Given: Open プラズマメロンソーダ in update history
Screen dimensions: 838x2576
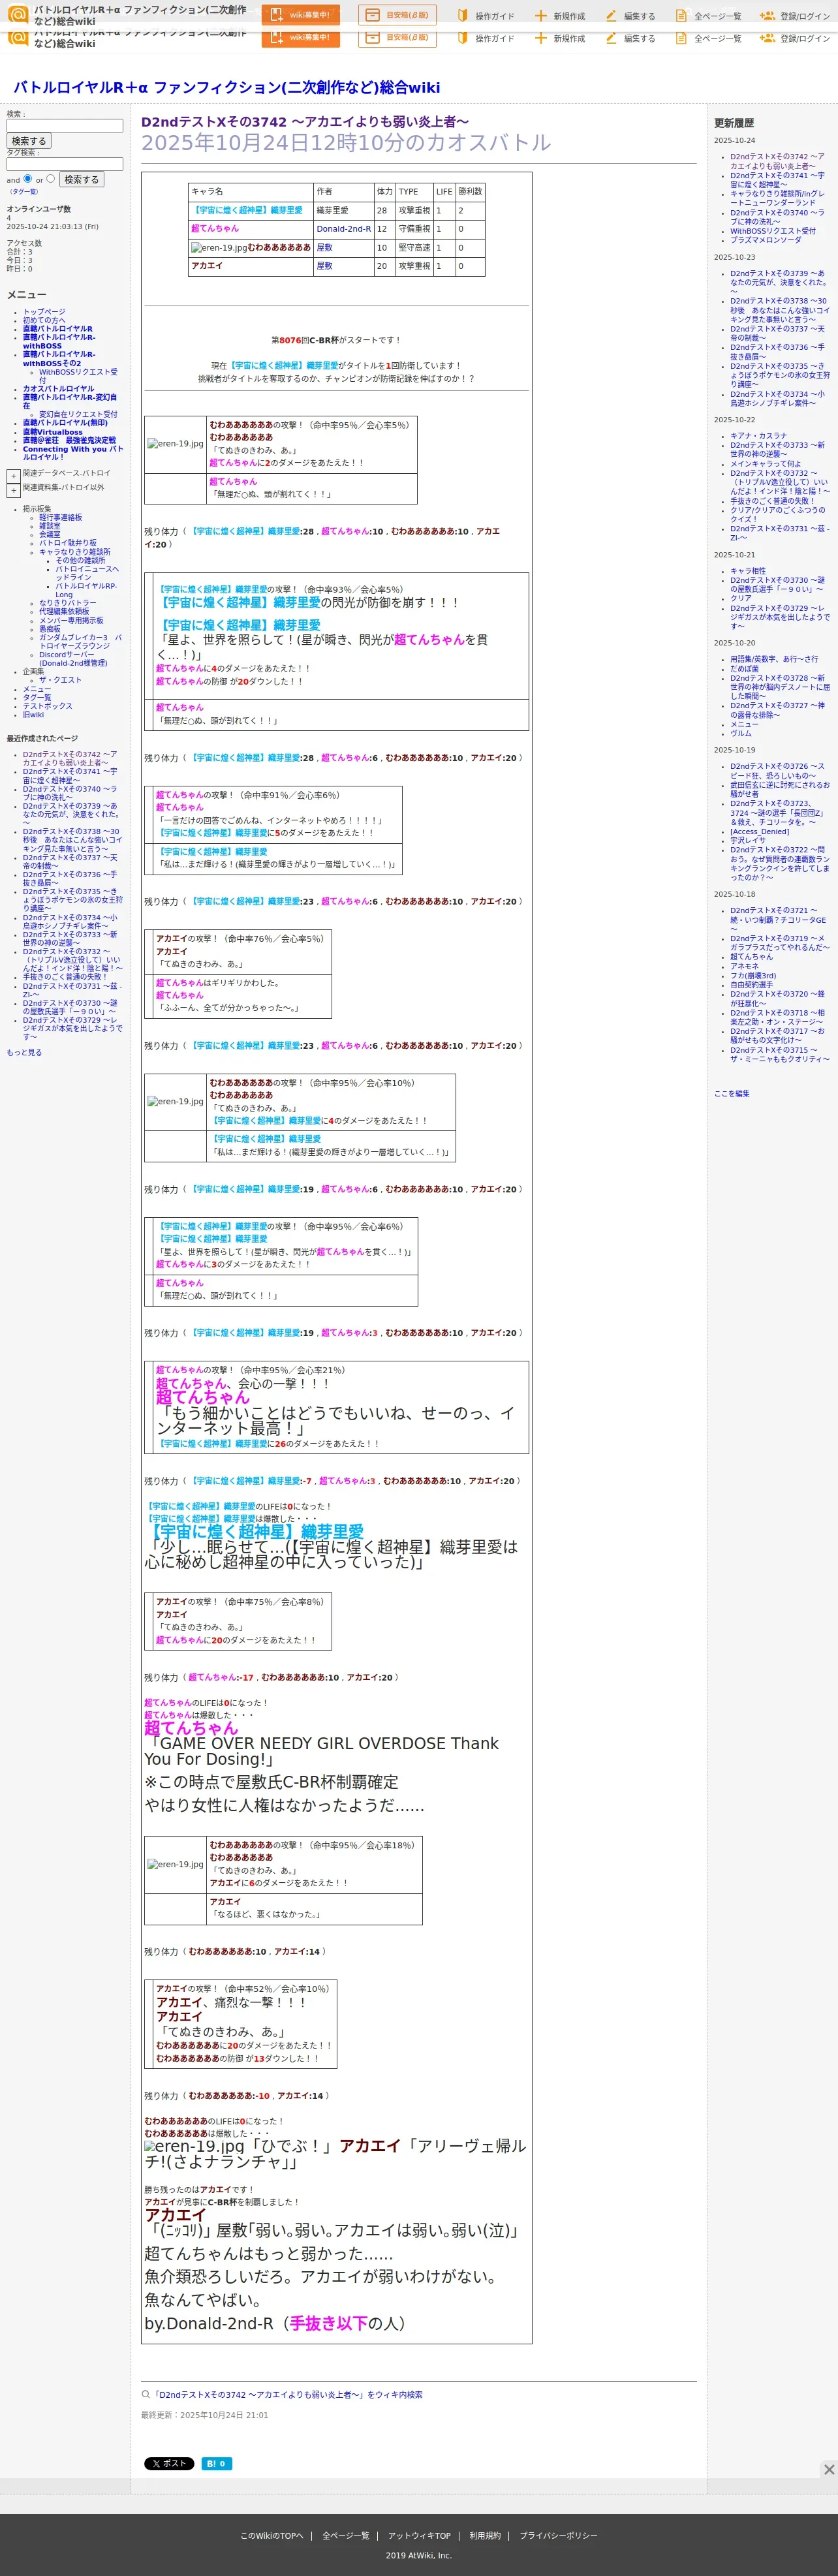Looking at the screenshot, I should [x=765, y=240].
